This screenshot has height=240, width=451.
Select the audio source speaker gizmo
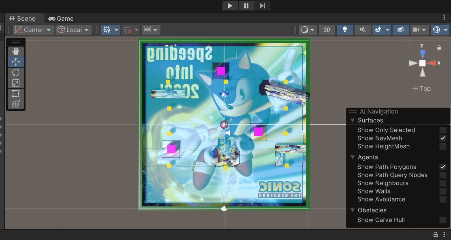tap(228, 133)
